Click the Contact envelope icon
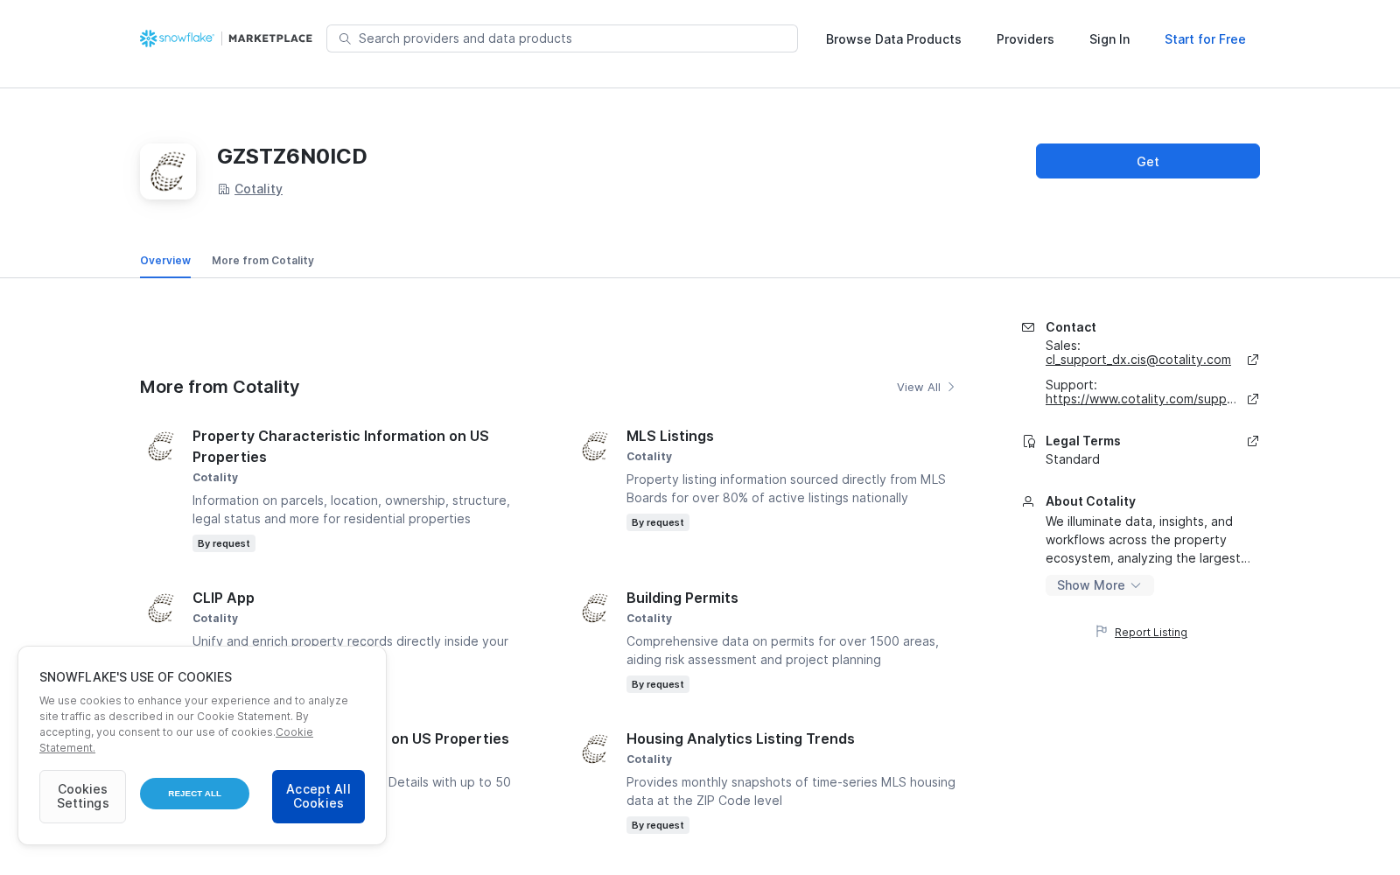1400x875 pixels. [1028, 327]
